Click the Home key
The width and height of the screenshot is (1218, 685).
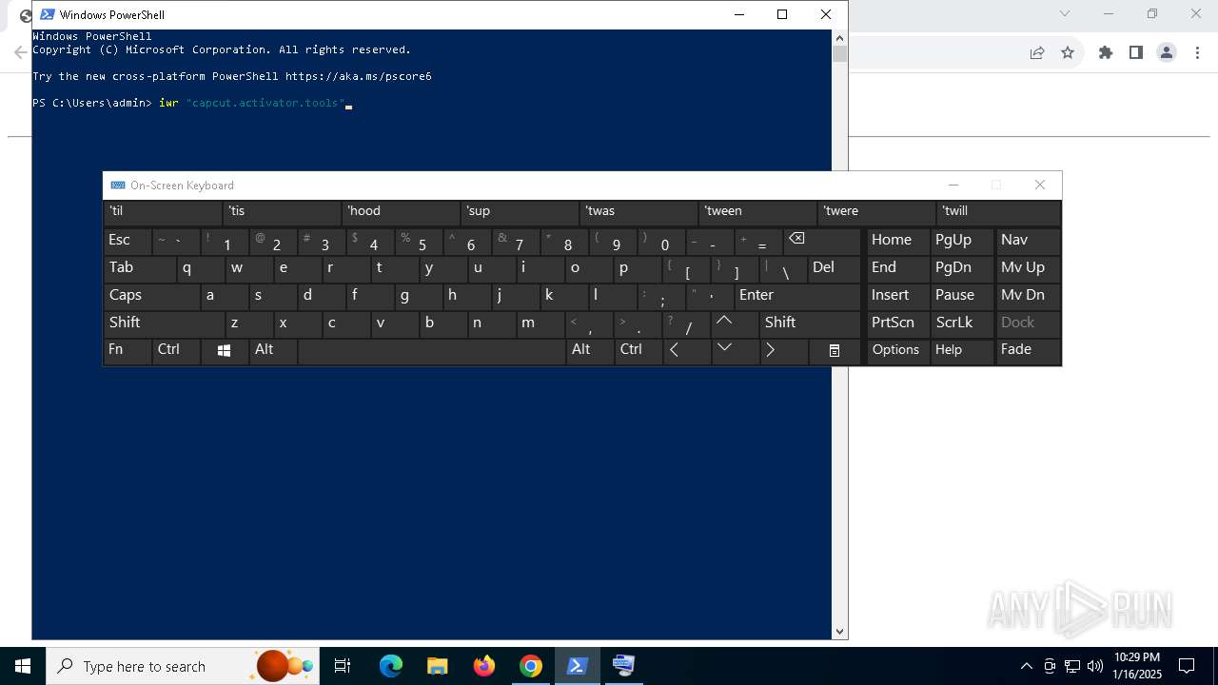pos(896,241)
